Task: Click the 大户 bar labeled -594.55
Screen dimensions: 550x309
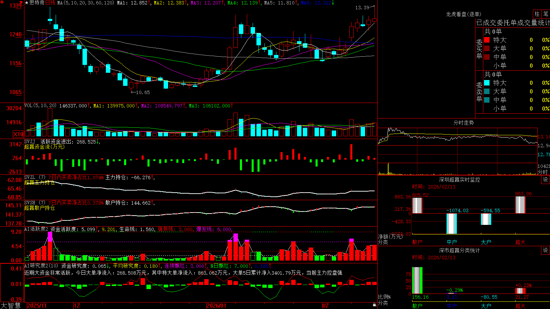Action: (486, 219)
